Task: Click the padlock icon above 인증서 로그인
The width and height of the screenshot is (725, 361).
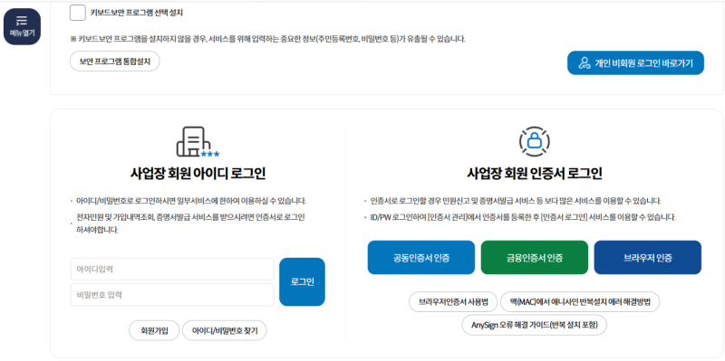Action: pyautogui.click(x=534, y=141)
